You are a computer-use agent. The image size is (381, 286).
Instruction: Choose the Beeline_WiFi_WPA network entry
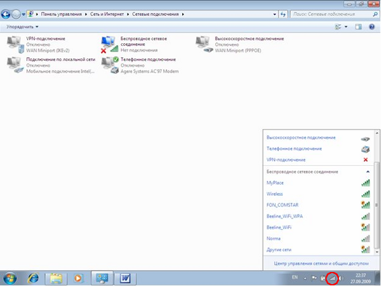283,216
